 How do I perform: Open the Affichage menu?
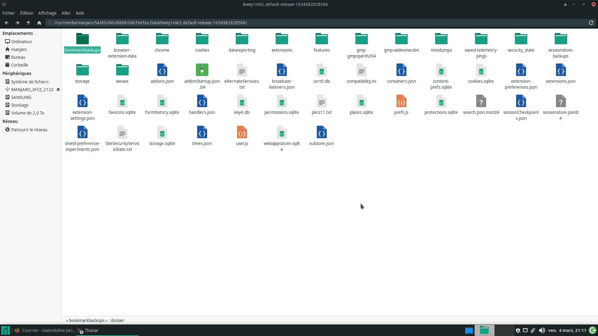[47, 13]
